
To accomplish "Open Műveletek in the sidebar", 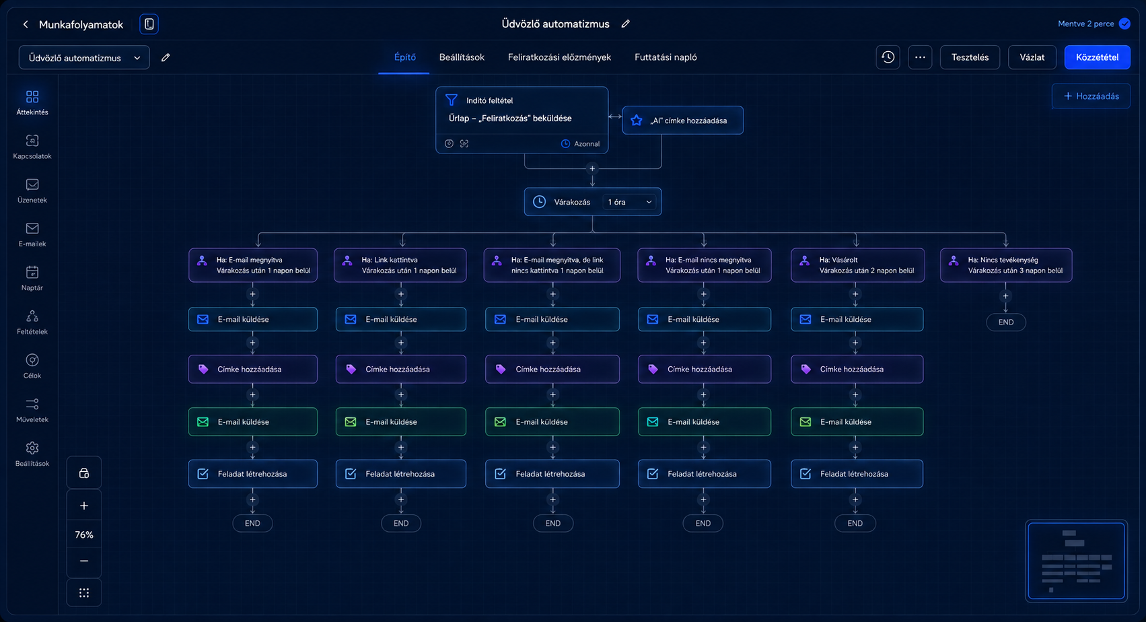I will pos(32,410).
